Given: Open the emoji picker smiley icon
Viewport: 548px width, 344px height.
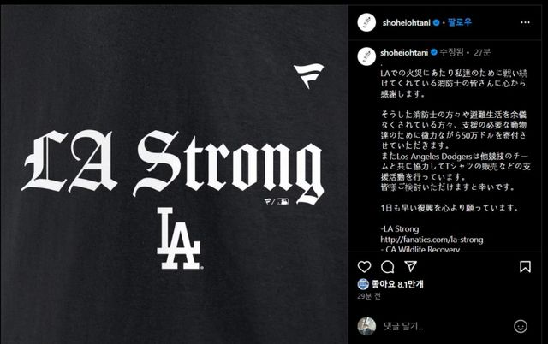Looking at the screenshot, I should pyautogui.click(x=521, y=327).
